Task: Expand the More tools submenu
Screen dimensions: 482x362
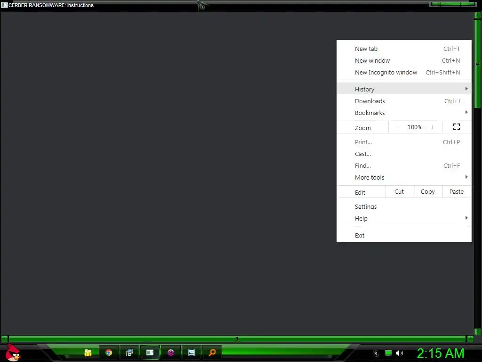Action: (404, 177)
